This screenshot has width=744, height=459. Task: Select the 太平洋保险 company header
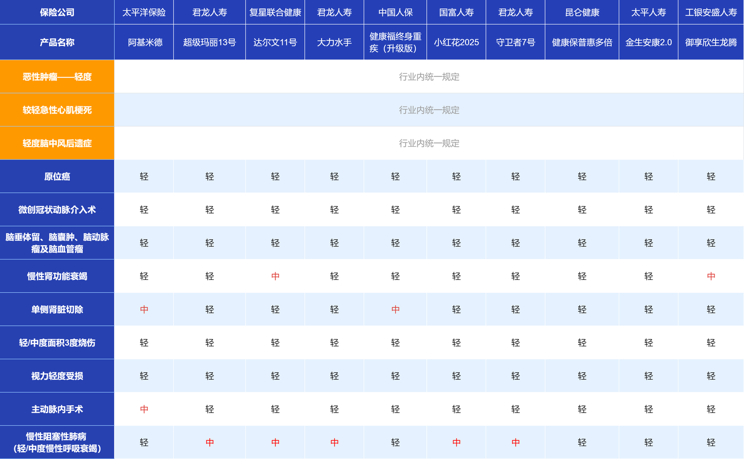coord(144,12)
